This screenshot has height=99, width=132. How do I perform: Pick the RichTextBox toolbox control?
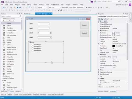[10, 64]
